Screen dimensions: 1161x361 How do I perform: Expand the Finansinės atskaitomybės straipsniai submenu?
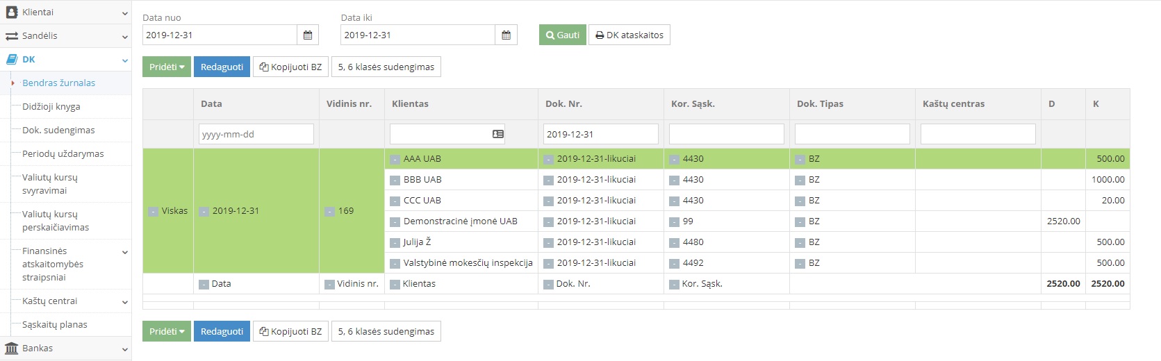click(x=125, y=252)
